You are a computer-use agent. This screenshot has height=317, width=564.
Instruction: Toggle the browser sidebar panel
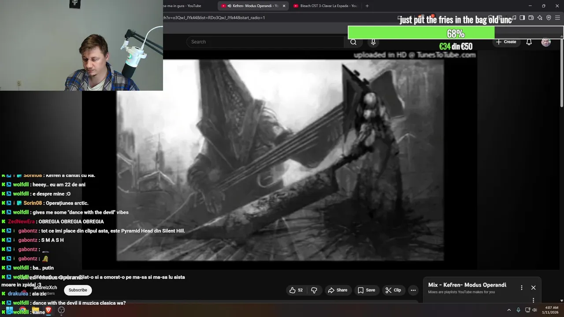[522, 18]
